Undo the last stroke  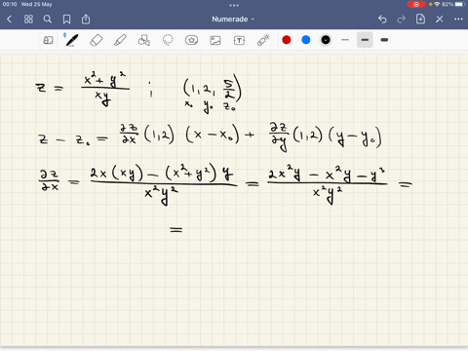382,19
